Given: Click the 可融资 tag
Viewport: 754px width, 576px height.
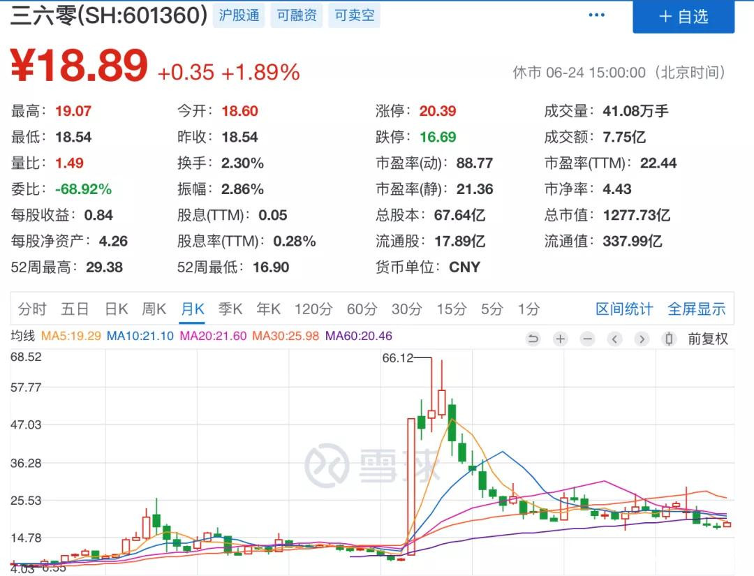Looking at the screenshot, I should tap(297, 15).
